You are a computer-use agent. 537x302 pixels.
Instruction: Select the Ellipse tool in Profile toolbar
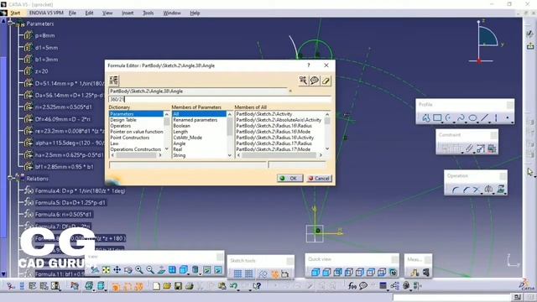[472, 118]
